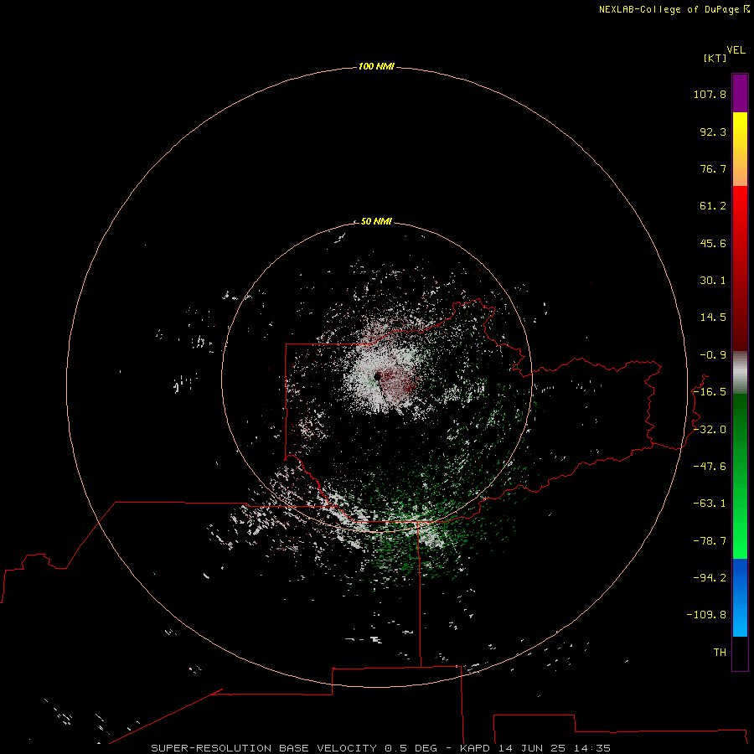Click the 30.1 velocity scale value
The width and height of the screenshot is (754, 754).
coord(713,281)
